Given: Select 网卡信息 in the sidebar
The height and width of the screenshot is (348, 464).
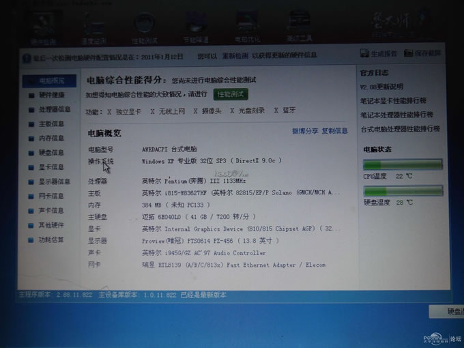Looking at the screenshot, I should click(46, 197).
